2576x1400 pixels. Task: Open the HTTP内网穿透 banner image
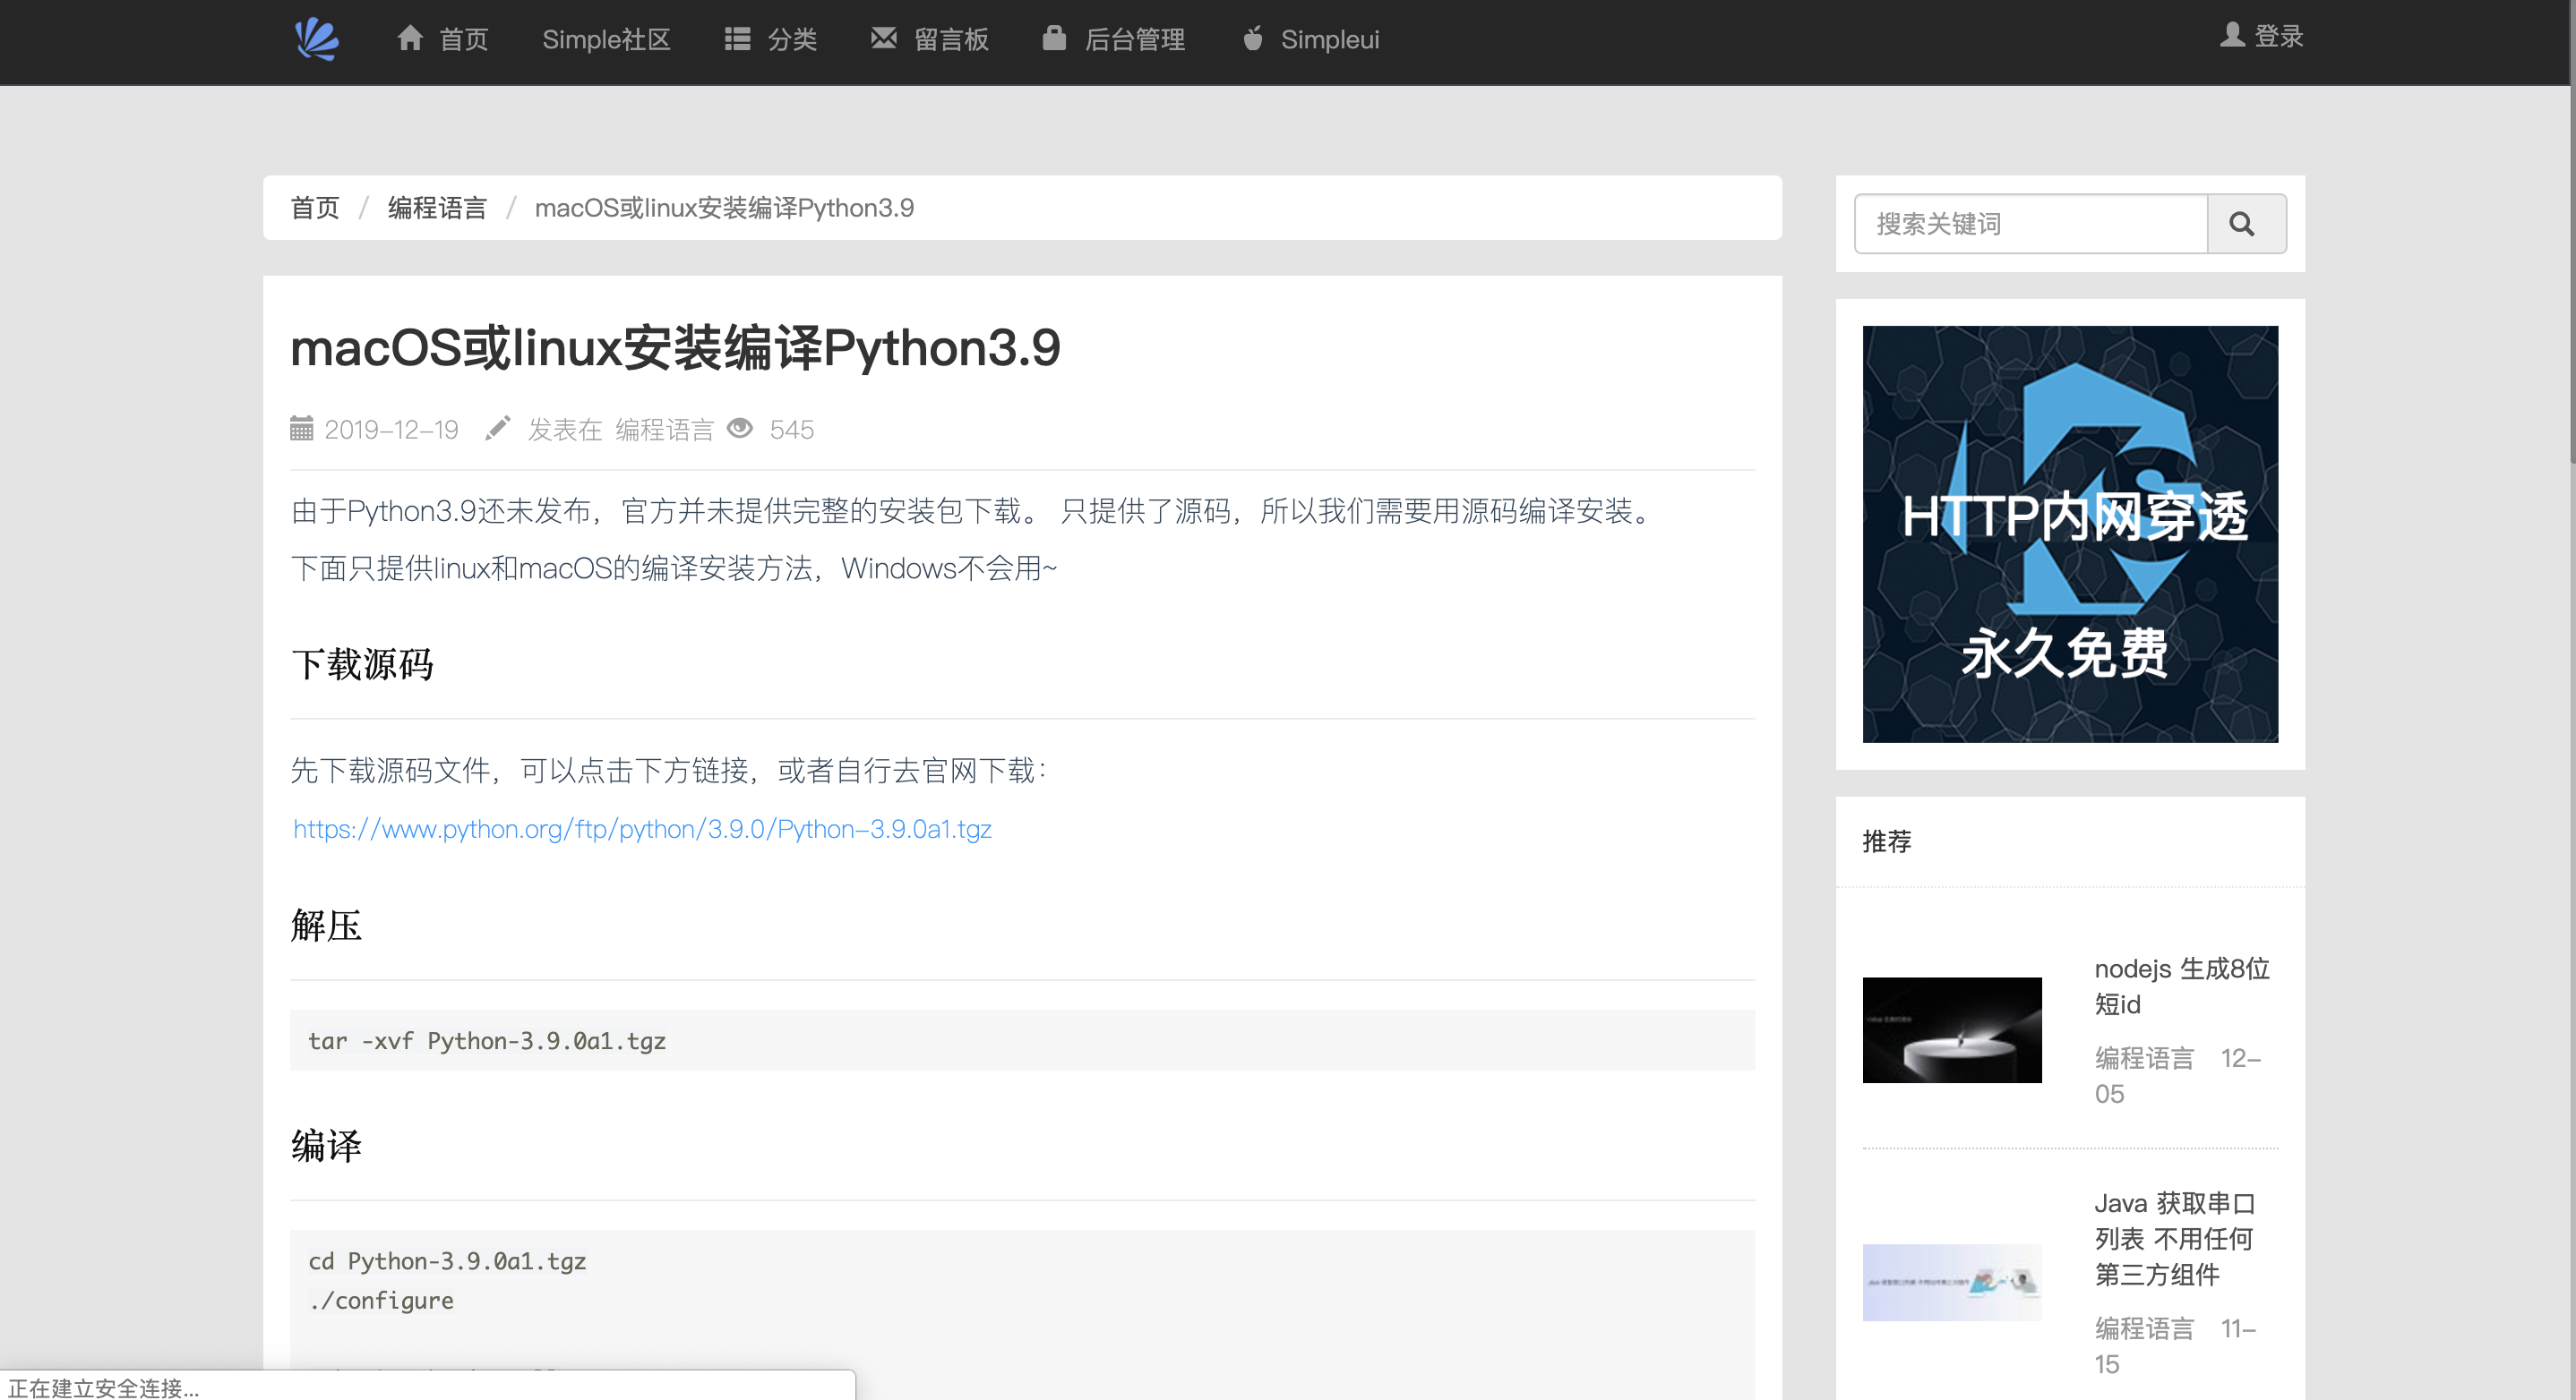(2070, 534)
